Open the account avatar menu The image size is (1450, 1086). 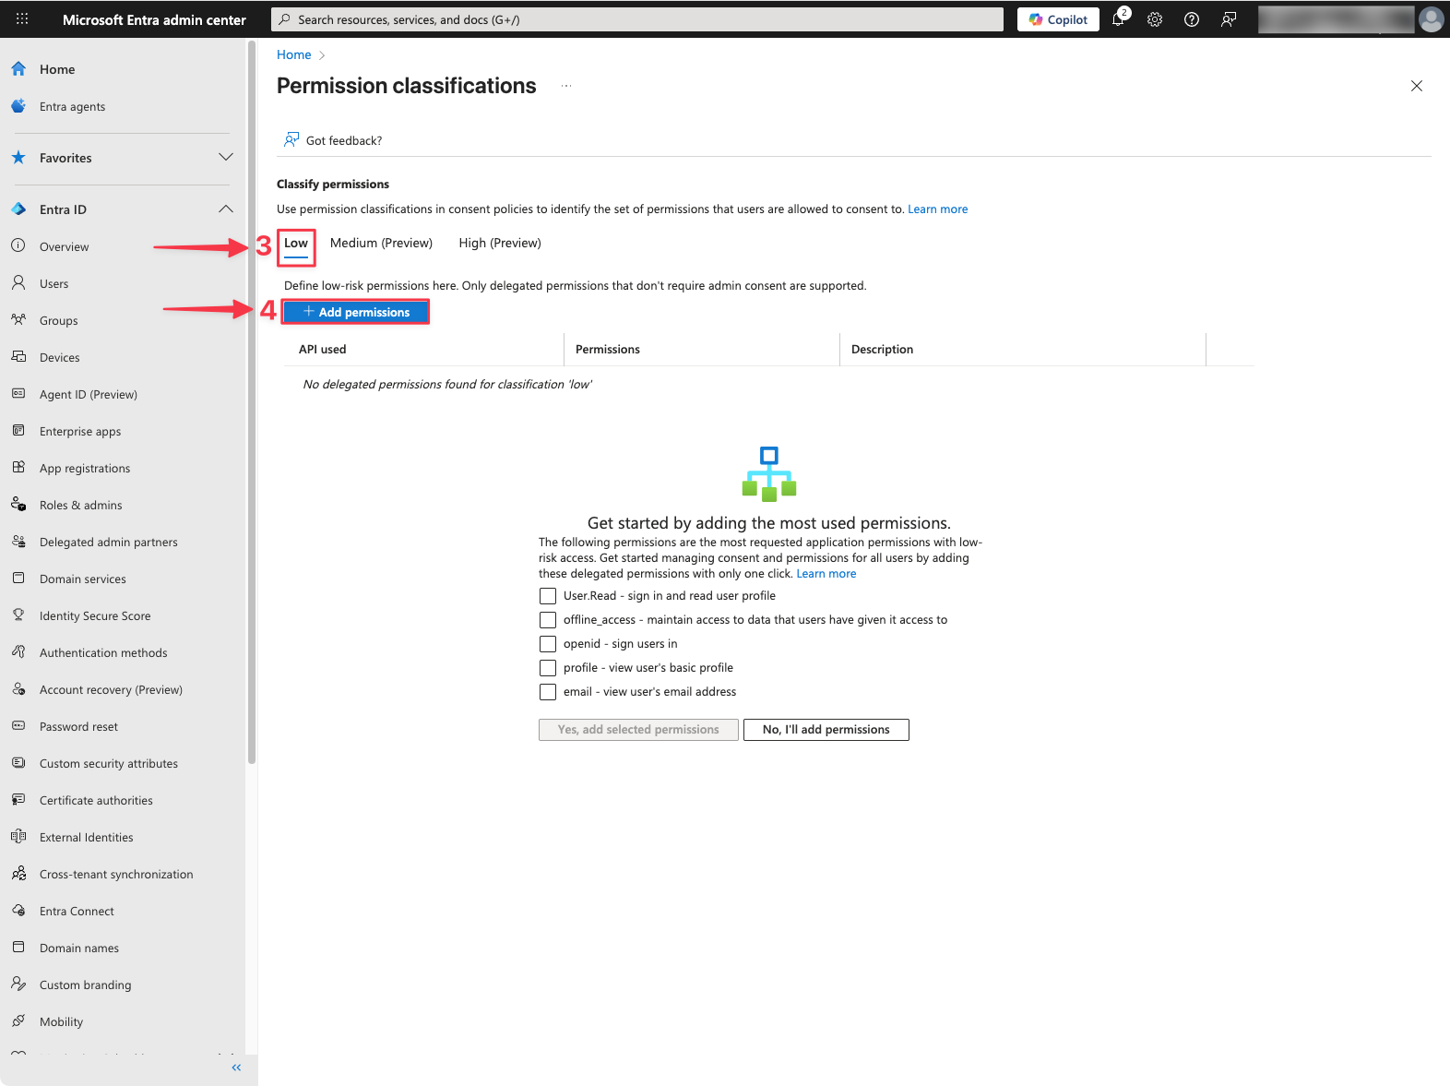[1431, 19]
